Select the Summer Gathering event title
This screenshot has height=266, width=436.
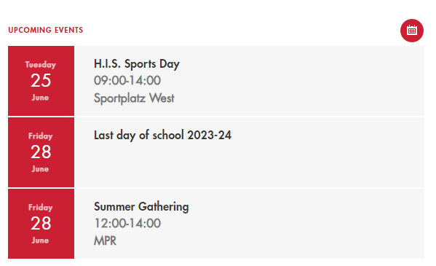(x=141, y=207)
